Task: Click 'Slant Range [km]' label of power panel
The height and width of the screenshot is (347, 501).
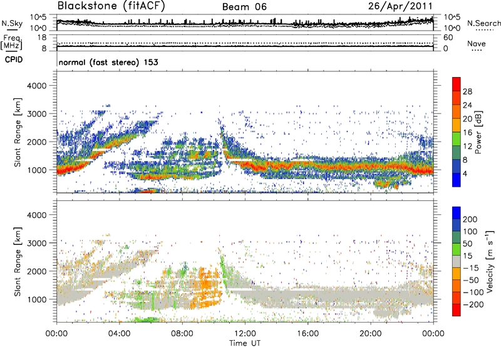Action: click(18, 133)
